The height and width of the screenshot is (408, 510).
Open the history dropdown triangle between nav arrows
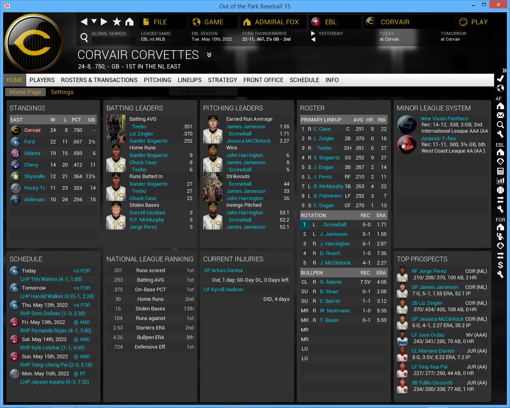(x=94, y=22)
